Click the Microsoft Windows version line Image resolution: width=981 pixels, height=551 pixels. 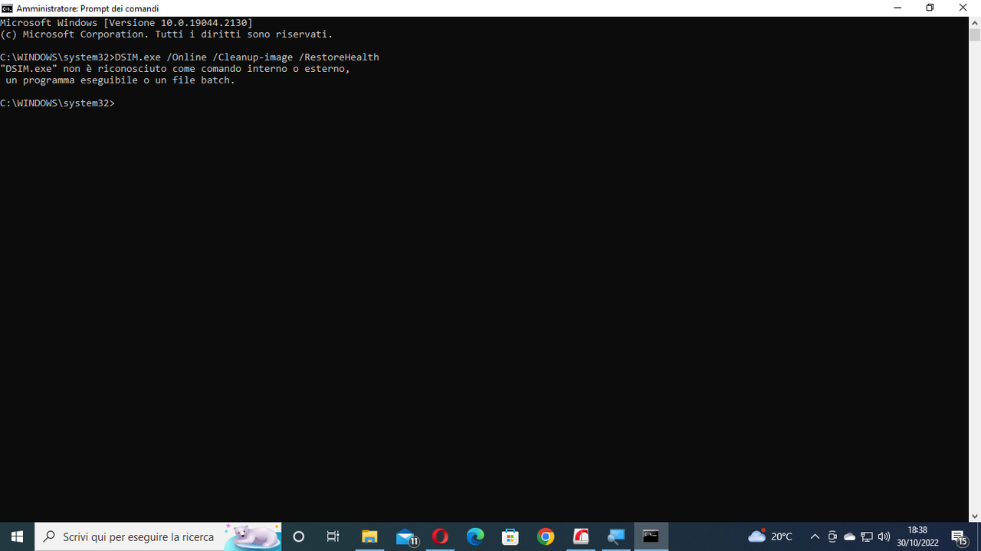[126, 23]
